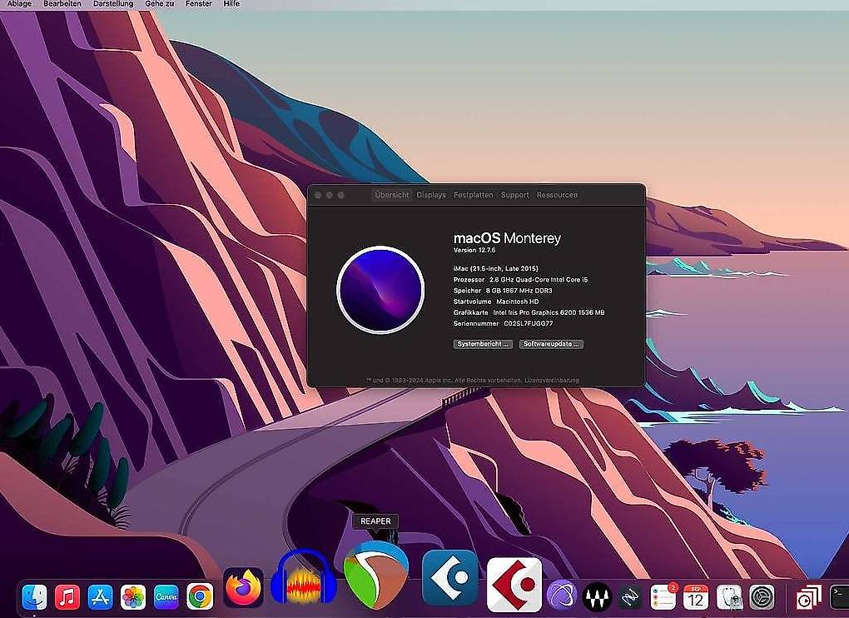849x618 pixels.
Task: Click the Softwareupdate button
Action: 551,344
